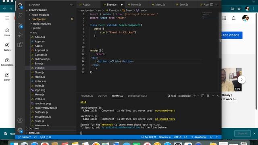Click Explorer panel more actions ellipsis
The image size is (258, 145).
72,4
